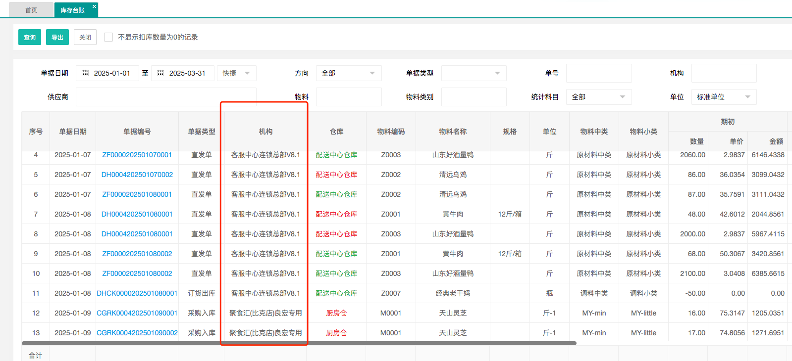The height and width of the screenshot is (361, 792).
Task: Open the 方向 dropdown showing 全部
Action: pos(349,73)
